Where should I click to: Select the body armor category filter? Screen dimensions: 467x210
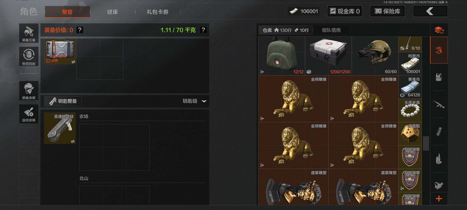point(439,77)
